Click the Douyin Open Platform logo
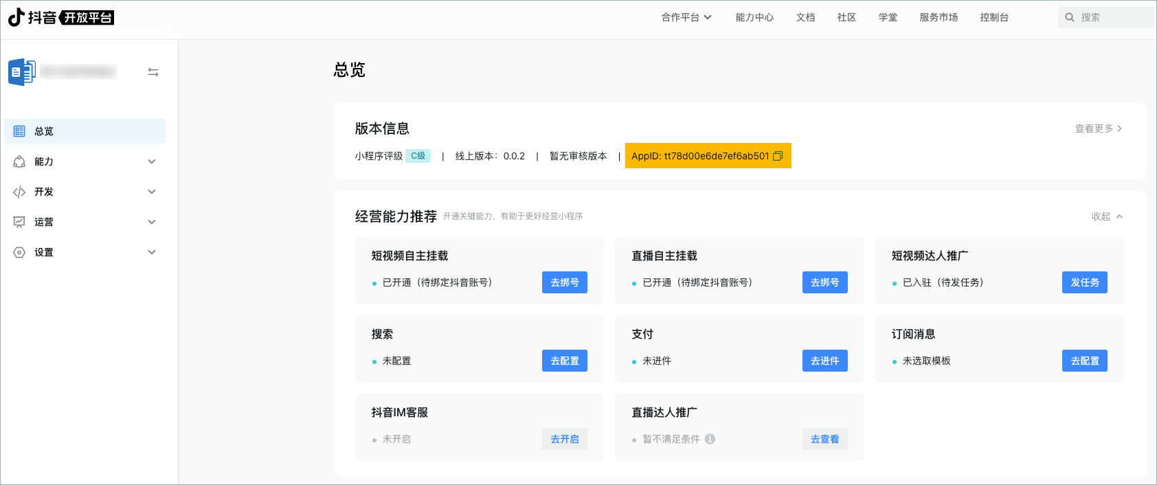The image size is (1157, 485). (x=61, y=17)
